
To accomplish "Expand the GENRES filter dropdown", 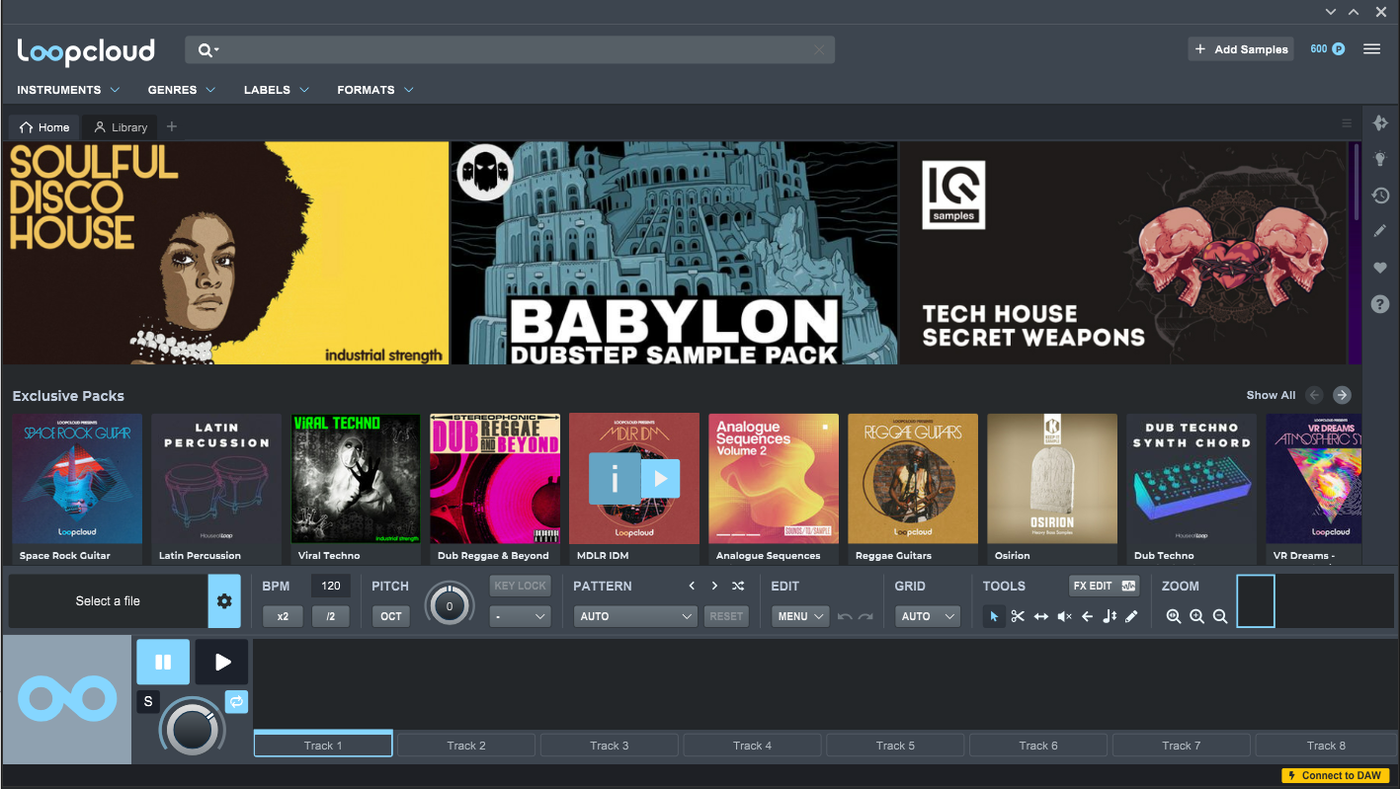I will 182,90.
